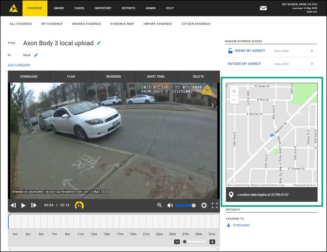Open the Help menu

[x=170, y=8]
